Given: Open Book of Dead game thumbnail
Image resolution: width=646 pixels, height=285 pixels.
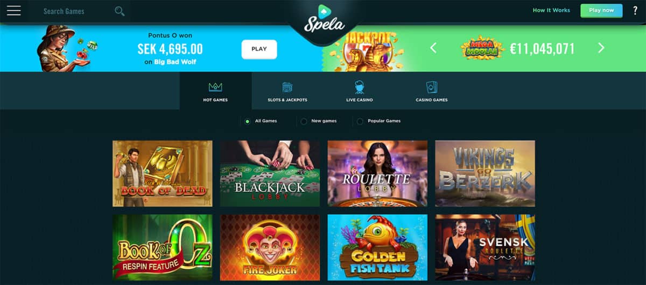Looking at the screenshot, I should [x=162, y=173].
